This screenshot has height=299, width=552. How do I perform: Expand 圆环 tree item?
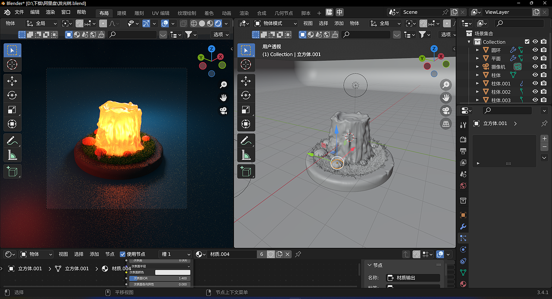(x=477, y=50)
